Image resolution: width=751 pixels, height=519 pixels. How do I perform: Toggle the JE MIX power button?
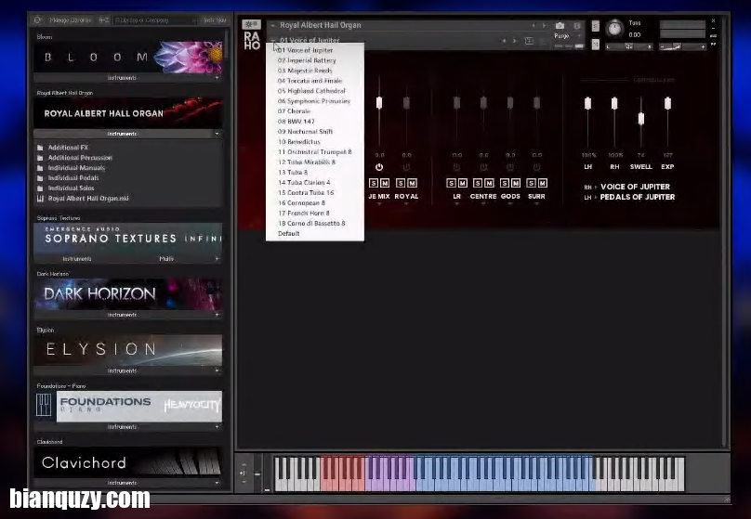coord(379,167)
